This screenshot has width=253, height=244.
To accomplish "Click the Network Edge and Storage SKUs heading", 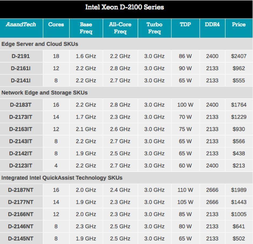I will (x=44, y=93).
